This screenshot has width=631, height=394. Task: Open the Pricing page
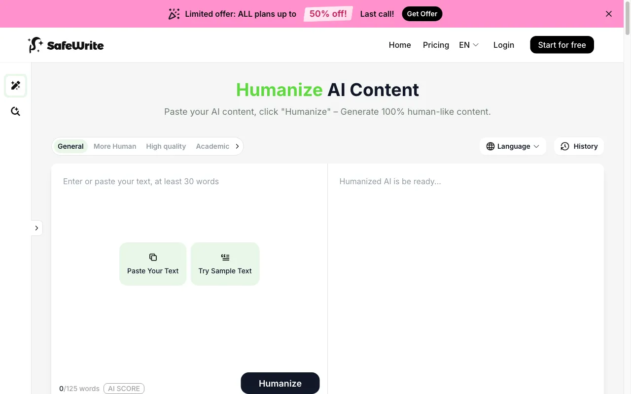tap(436, 45)
